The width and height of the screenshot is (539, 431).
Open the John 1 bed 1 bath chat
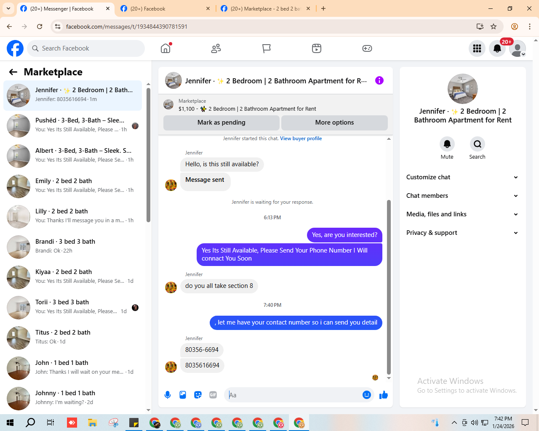73,368
